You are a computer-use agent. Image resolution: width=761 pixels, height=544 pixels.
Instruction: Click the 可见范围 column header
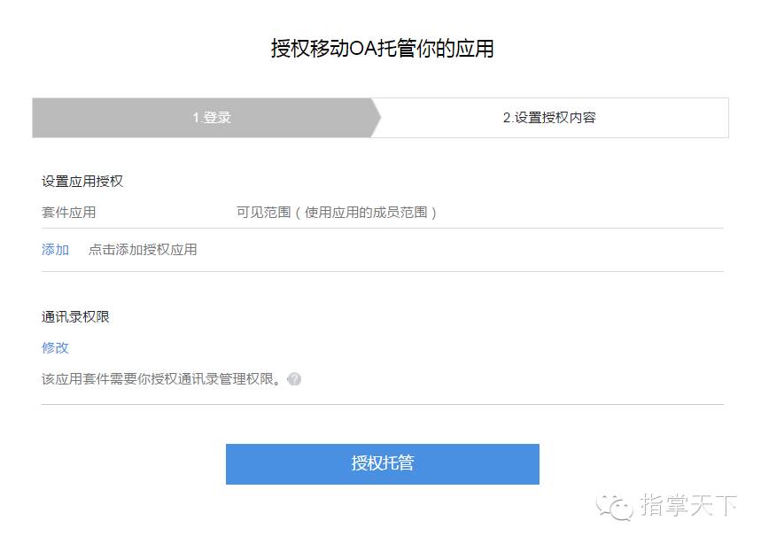263,213
